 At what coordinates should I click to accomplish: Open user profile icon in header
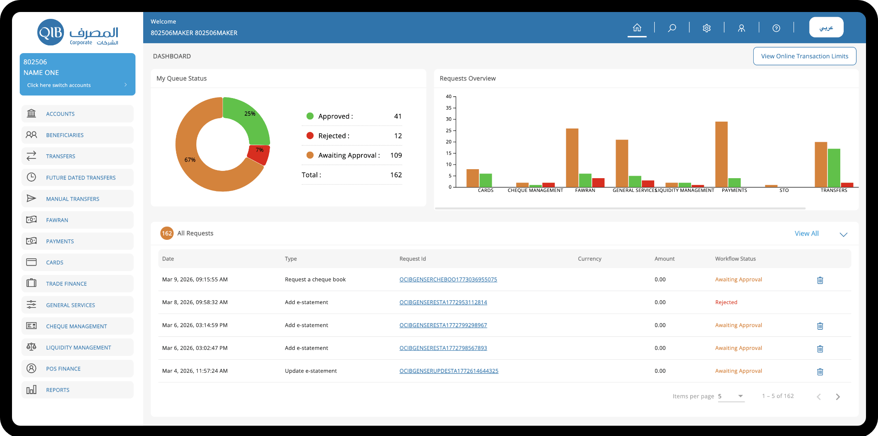click(x=741, y=28)
